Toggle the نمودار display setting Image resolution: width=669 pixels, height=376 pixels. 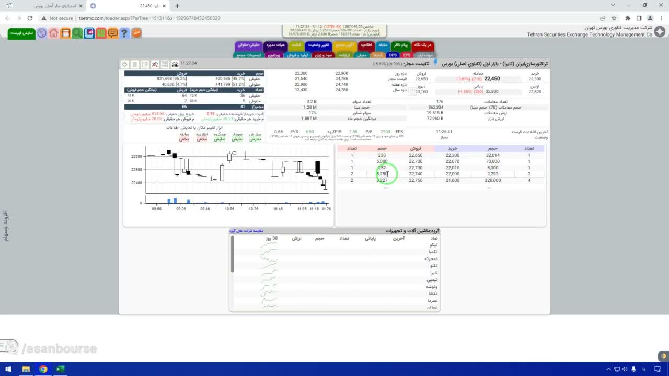tap(237, 136)
